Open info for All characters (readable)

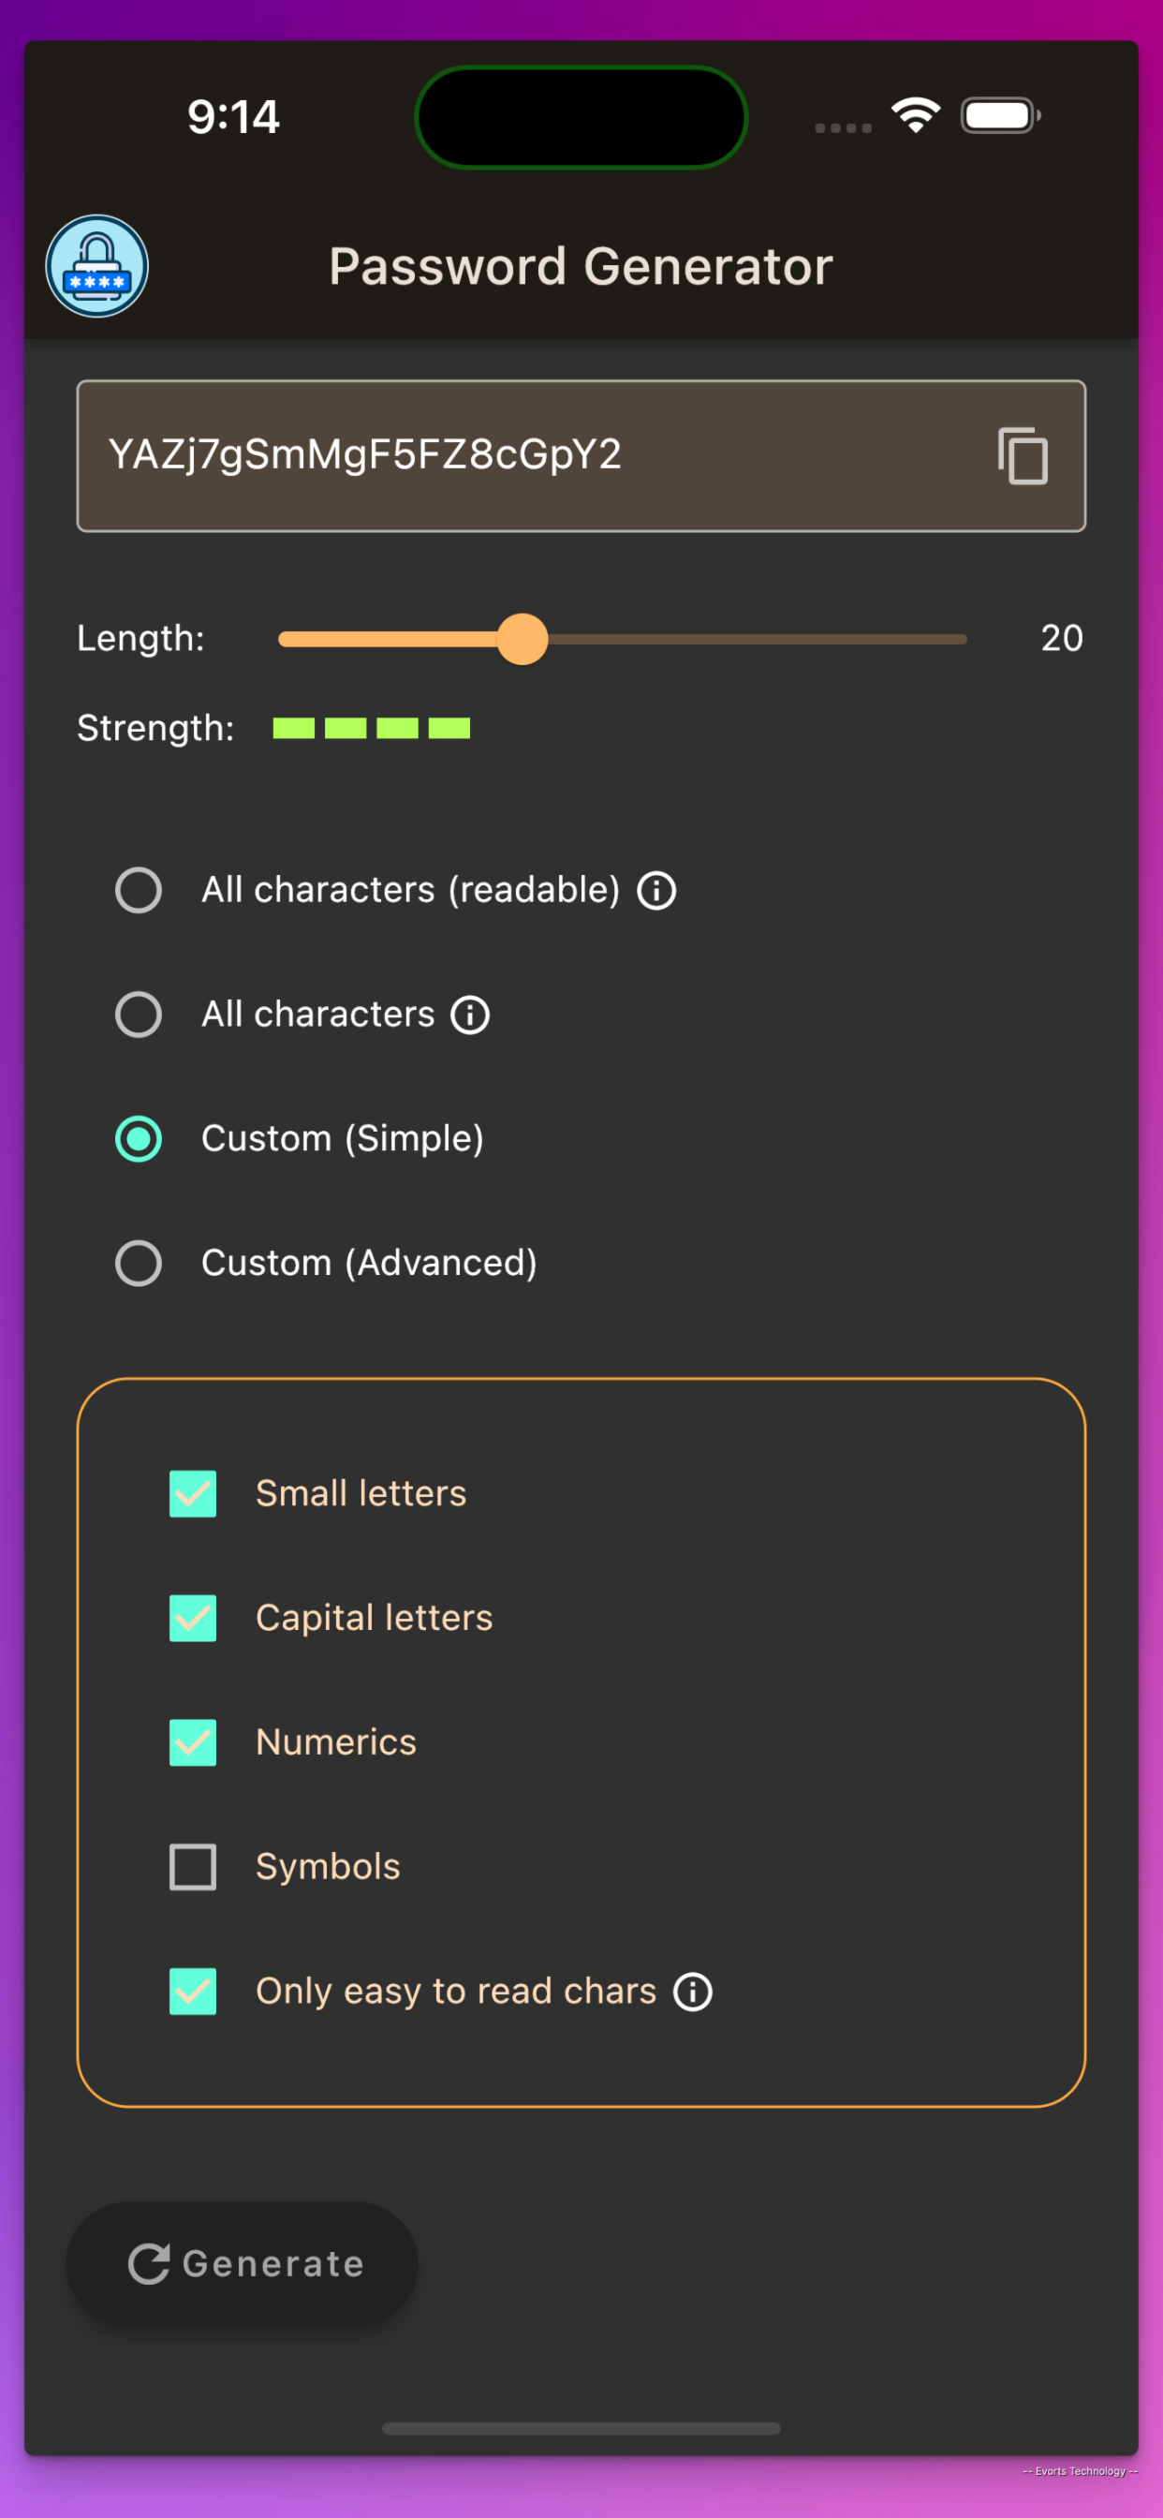pos(656,891)
